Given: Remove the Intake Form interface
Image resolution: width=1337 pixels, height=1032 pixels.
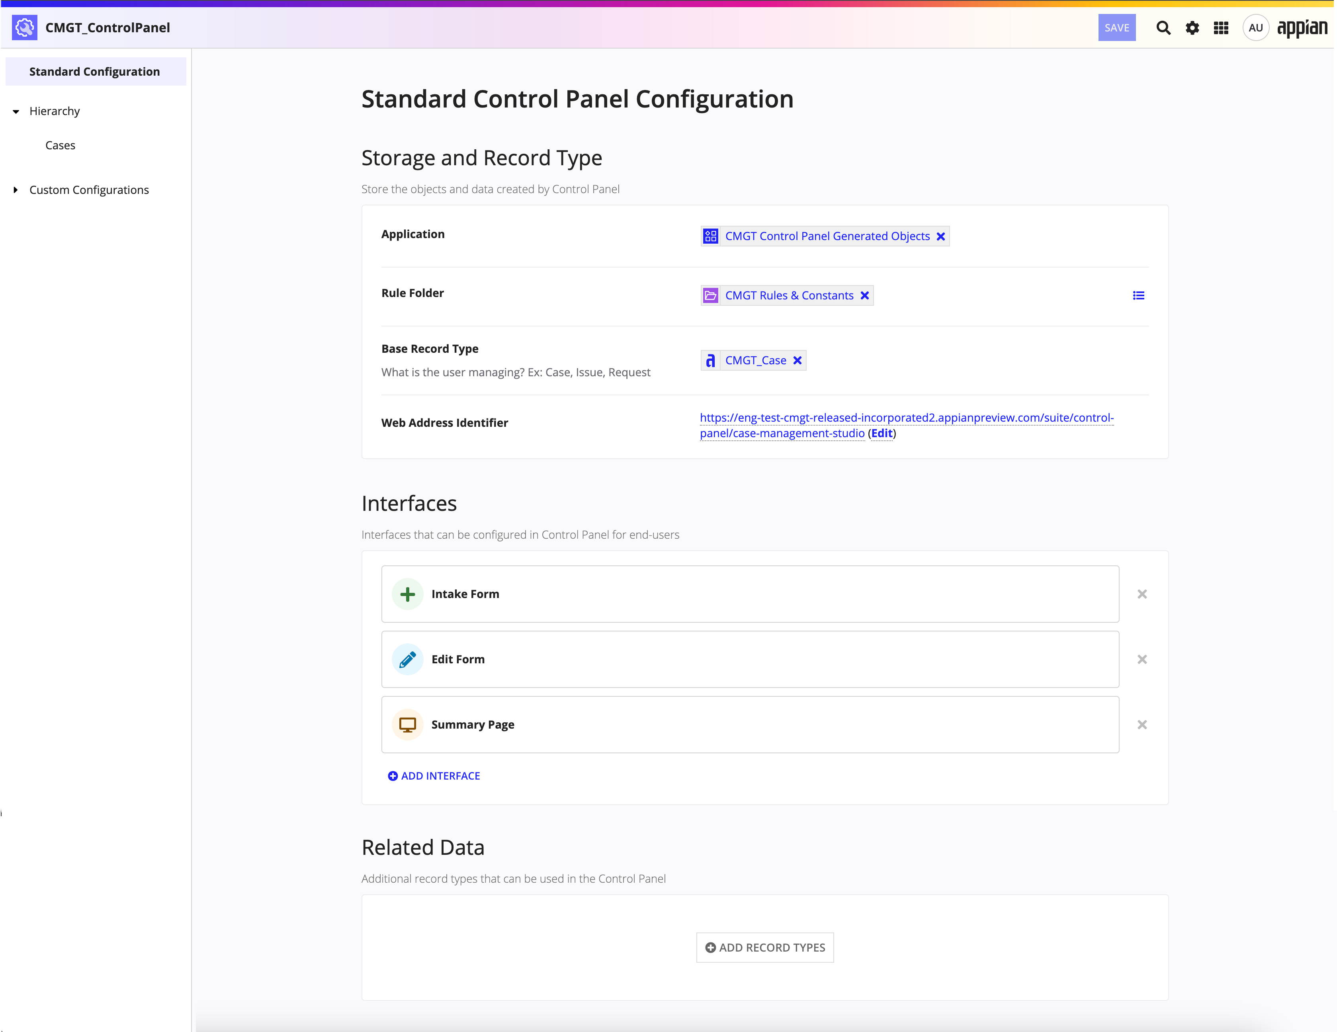Looking at the screenshot, I should click(1142, 594).
